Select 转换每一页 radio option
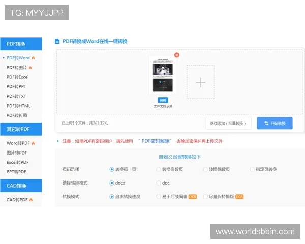 [111, 169]
